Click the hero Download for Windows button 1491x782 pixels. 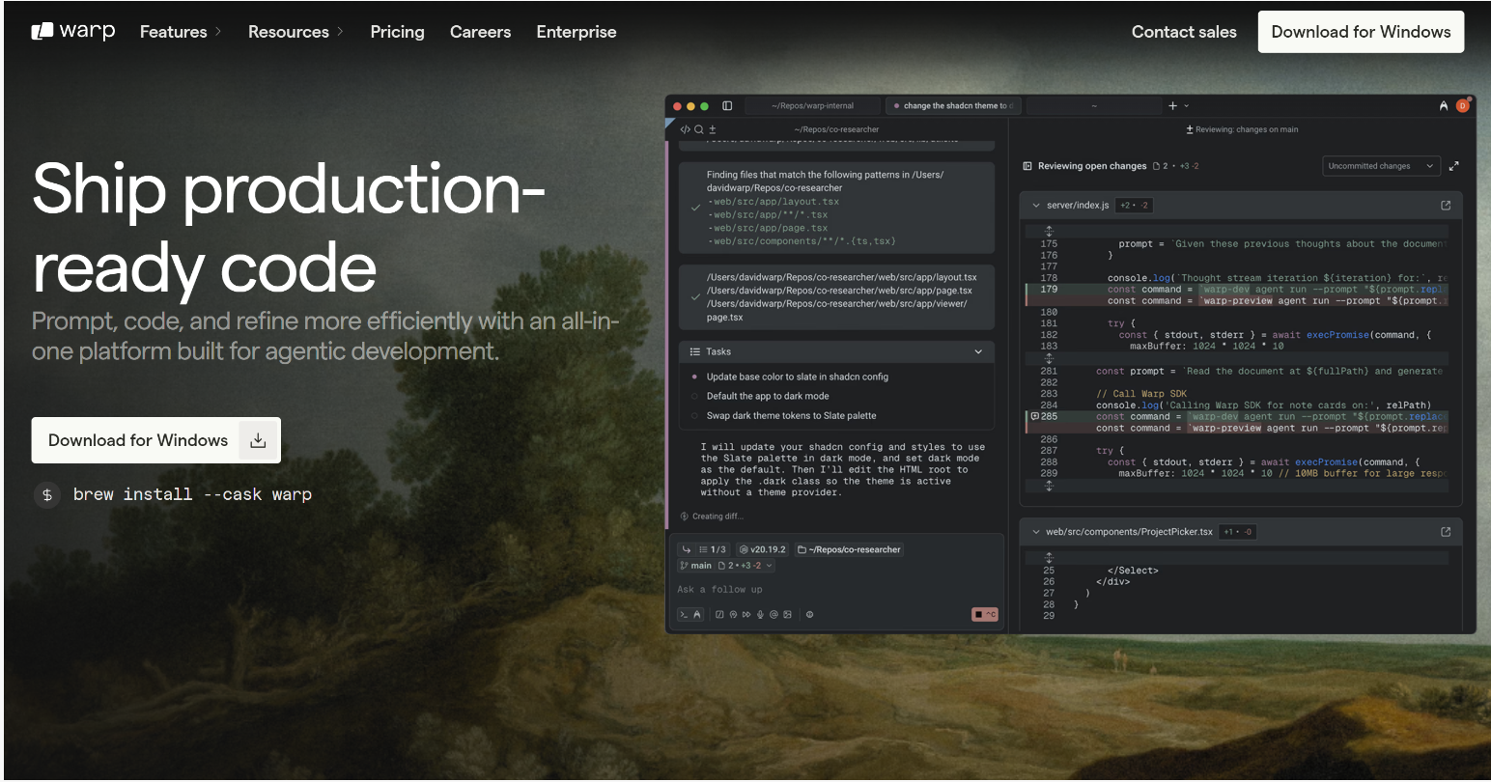(156, 440)
